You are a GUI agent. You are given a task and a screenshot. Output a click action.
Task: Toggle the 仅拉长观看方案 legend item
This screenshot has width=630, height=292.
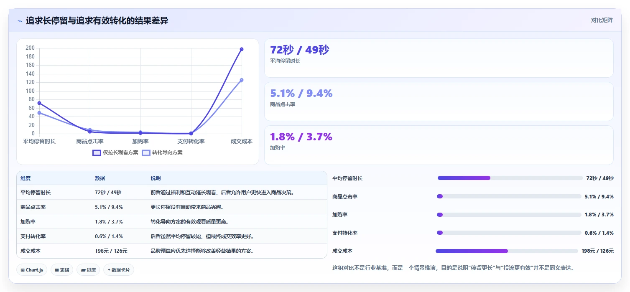tap(115, 152)
